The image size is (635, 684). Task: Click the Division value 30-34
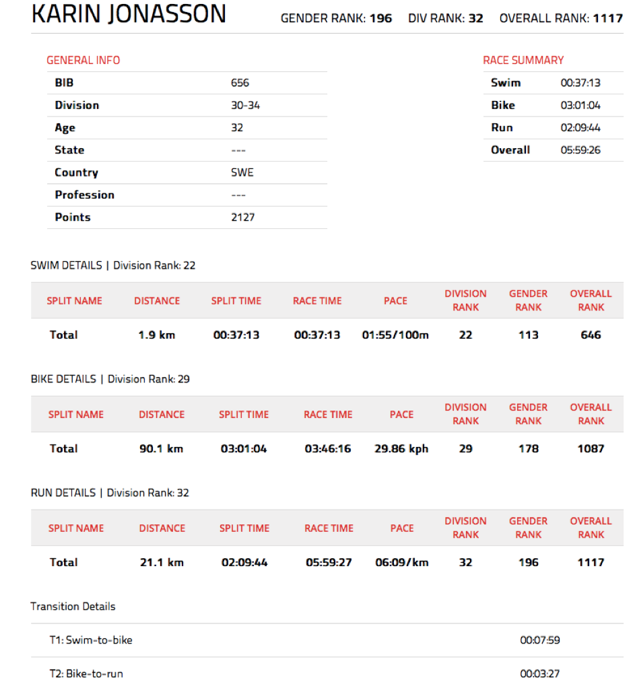point(245,105)
